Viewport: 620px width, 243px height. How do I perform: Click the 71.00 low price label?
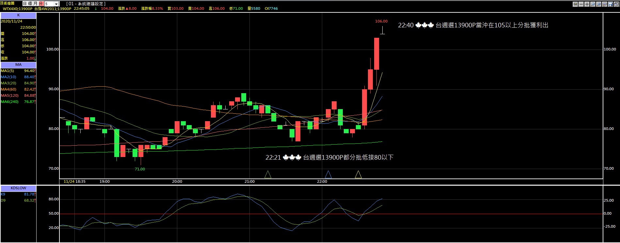pos(140,169)
